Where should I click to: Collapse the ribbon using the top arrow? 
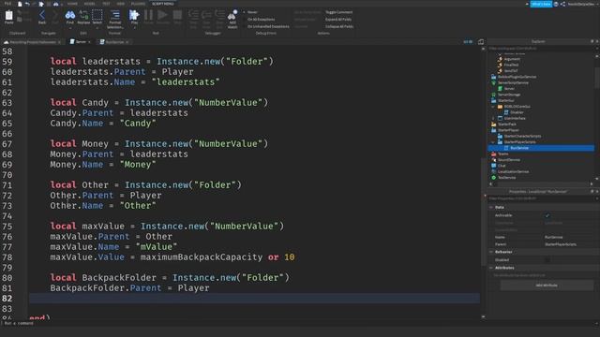pos(527,4)
